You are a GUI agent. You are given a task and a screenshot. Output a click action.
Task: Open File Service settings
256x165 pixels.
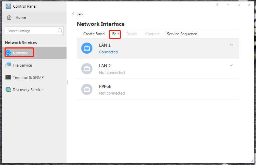34,65
